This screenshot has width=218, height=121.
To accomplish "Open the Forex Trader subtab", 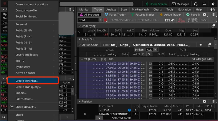I will click(x=115, y=15).
